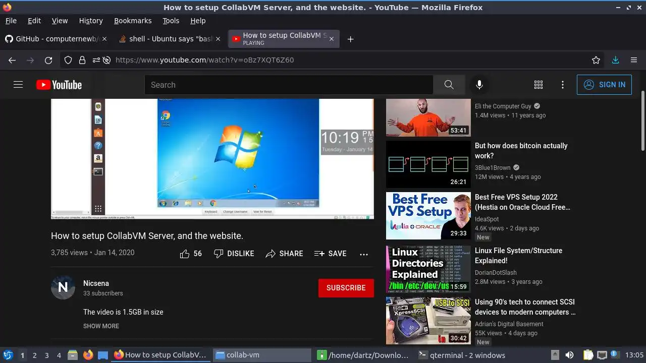The height and width of the screenshot is (363, 646).
Task: Open the YouTube guide hamburger menu
Action: [18, 85]
